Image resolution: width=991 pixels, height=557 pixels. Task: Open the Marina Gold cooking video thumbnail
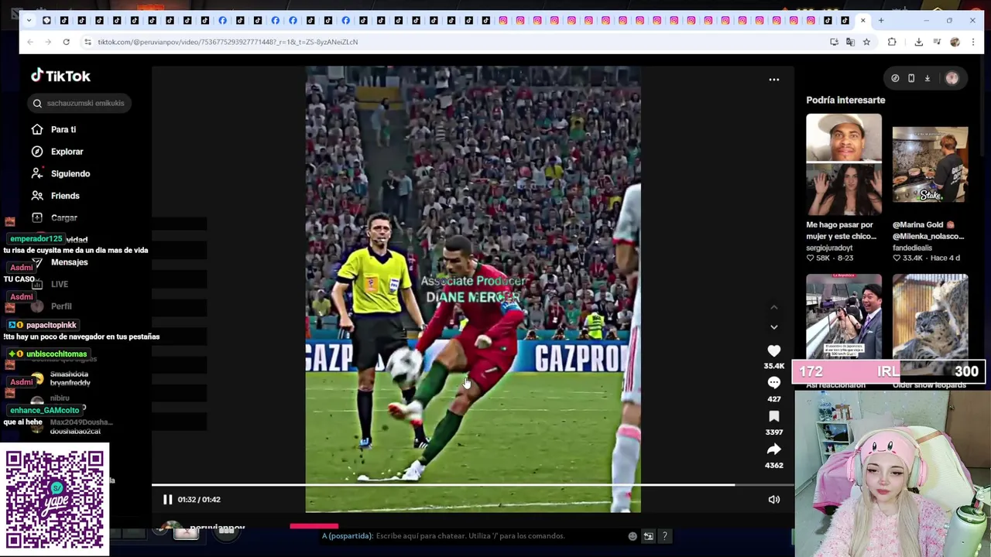coord(930,164)
